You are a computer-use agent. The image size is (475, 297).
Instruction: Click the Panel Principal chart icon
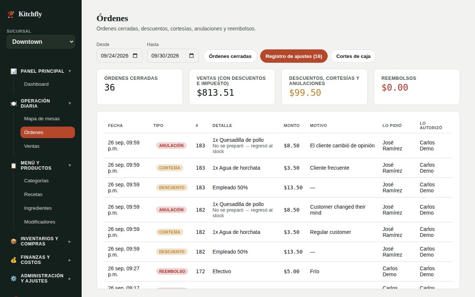(x=14, y=71)
